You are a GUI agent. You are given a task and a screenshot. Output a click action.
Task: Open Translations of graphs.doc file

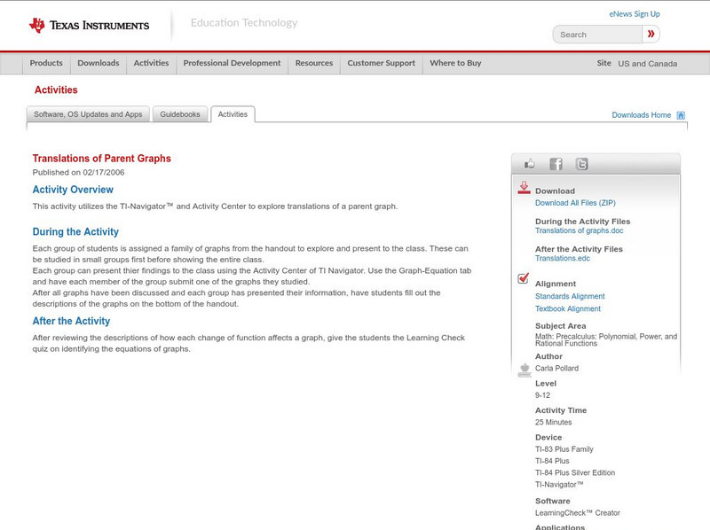(x=580, y=230)
